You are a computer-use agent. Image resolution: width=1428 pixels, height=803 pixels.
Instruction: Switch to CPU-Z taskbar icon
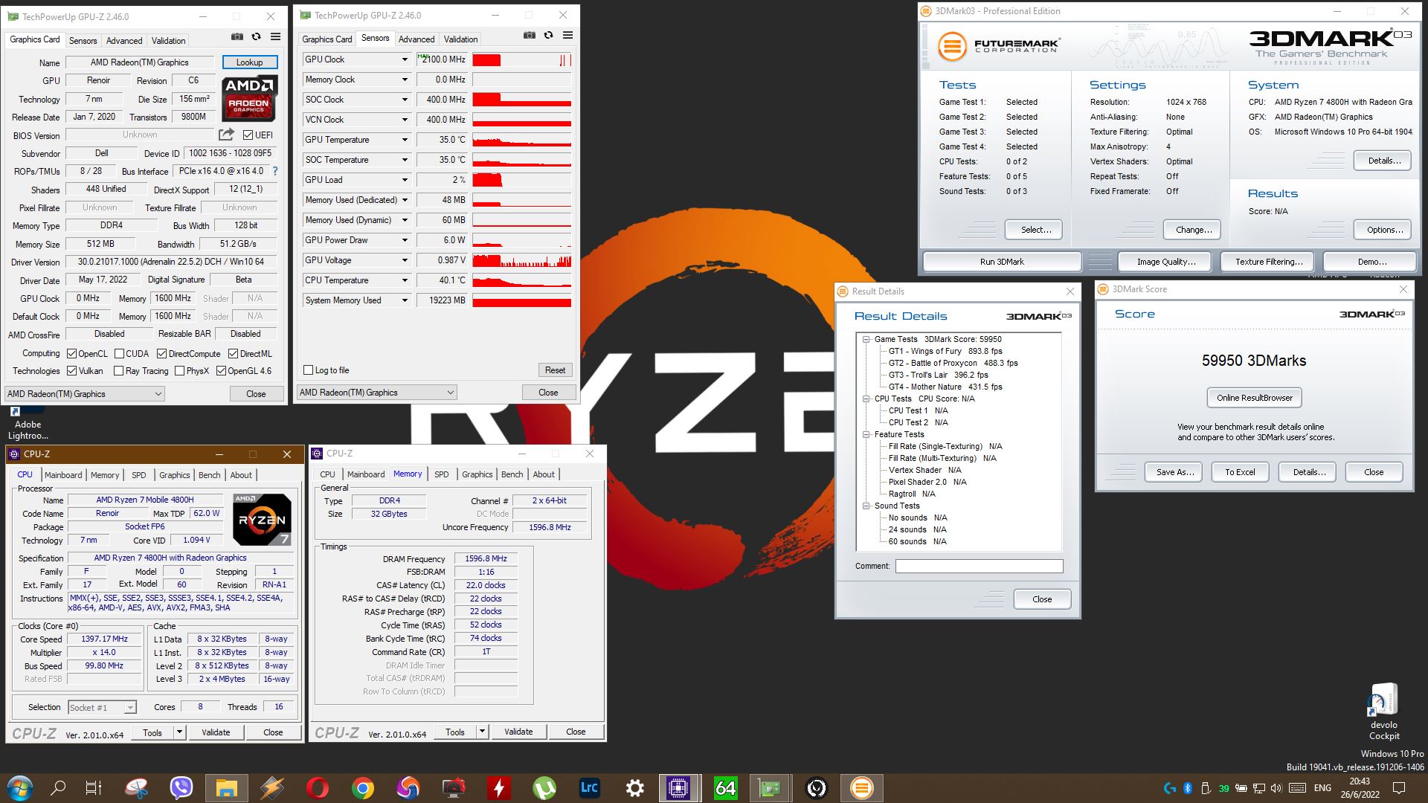click(x=678, y=788)
